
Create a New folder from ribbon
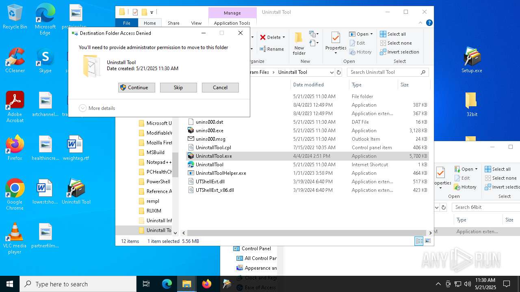299,44
